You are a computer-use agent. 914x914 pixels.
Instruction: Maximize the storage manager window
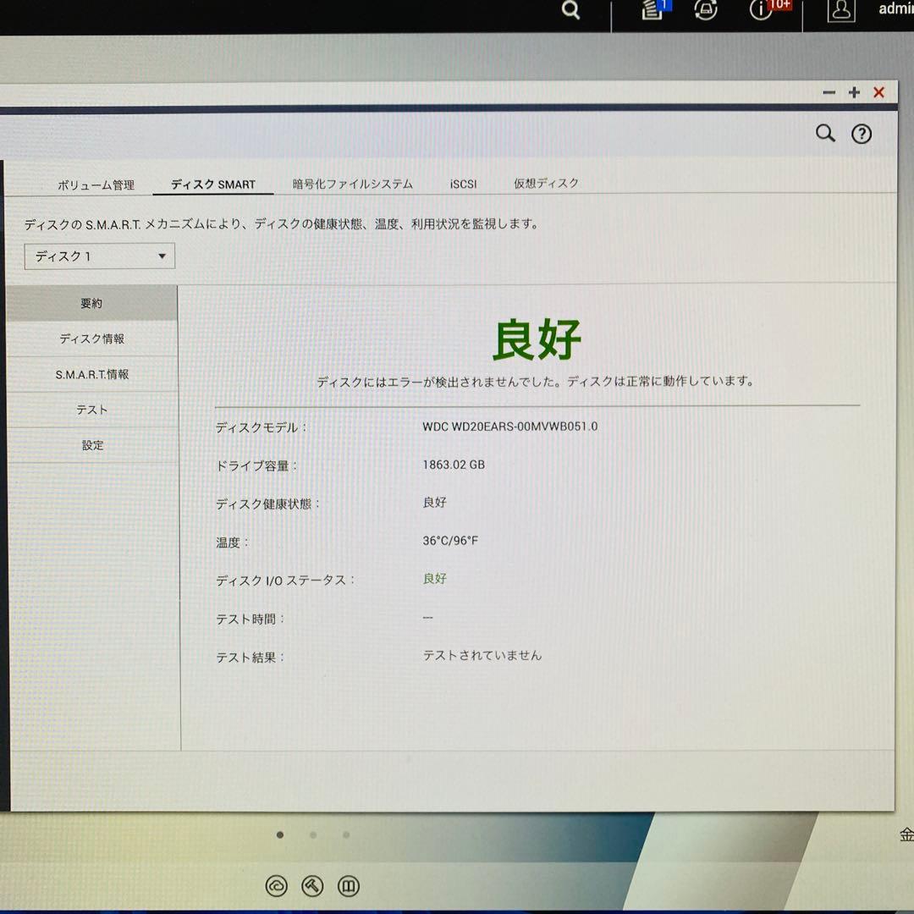pos(854,93)
